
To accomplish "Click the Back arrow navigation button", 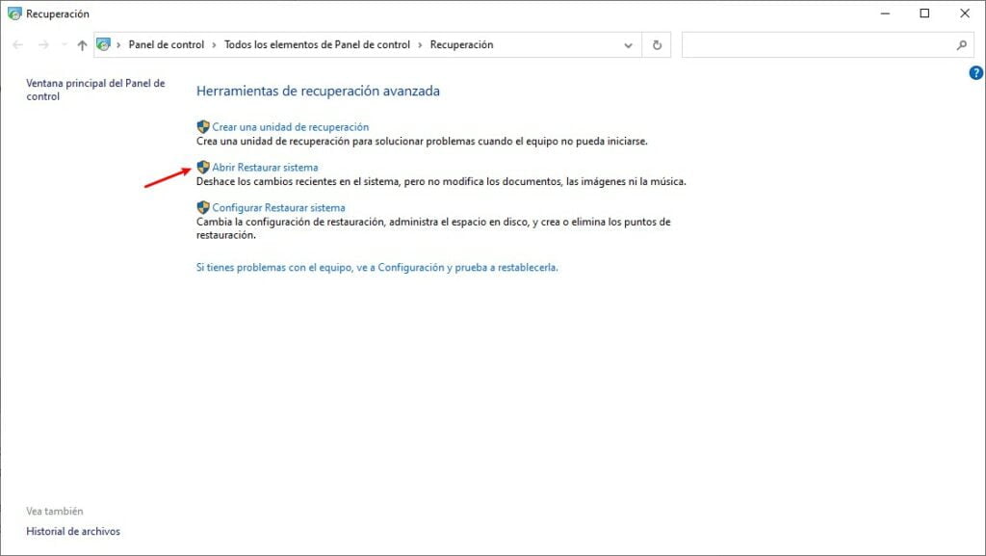I will point(17,45).
